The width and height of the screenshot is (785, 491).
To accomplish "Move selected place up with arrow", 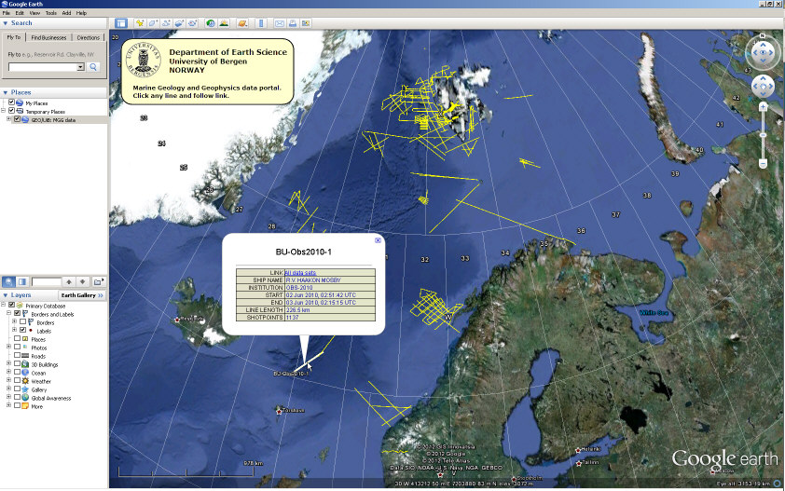I will point(69,281).
